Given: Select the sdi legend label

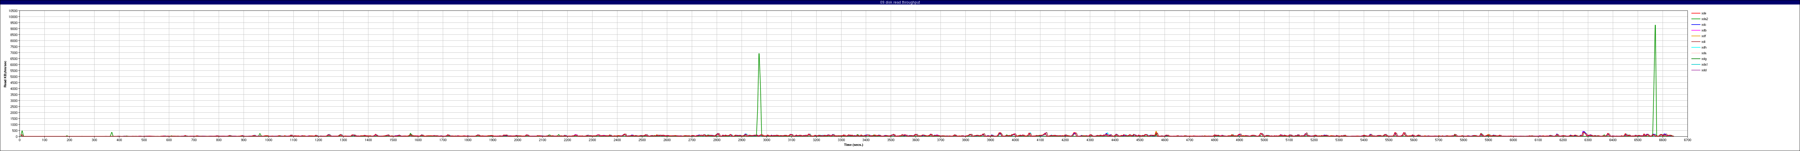Looking at the screenshot, I should pos(1704,42).
